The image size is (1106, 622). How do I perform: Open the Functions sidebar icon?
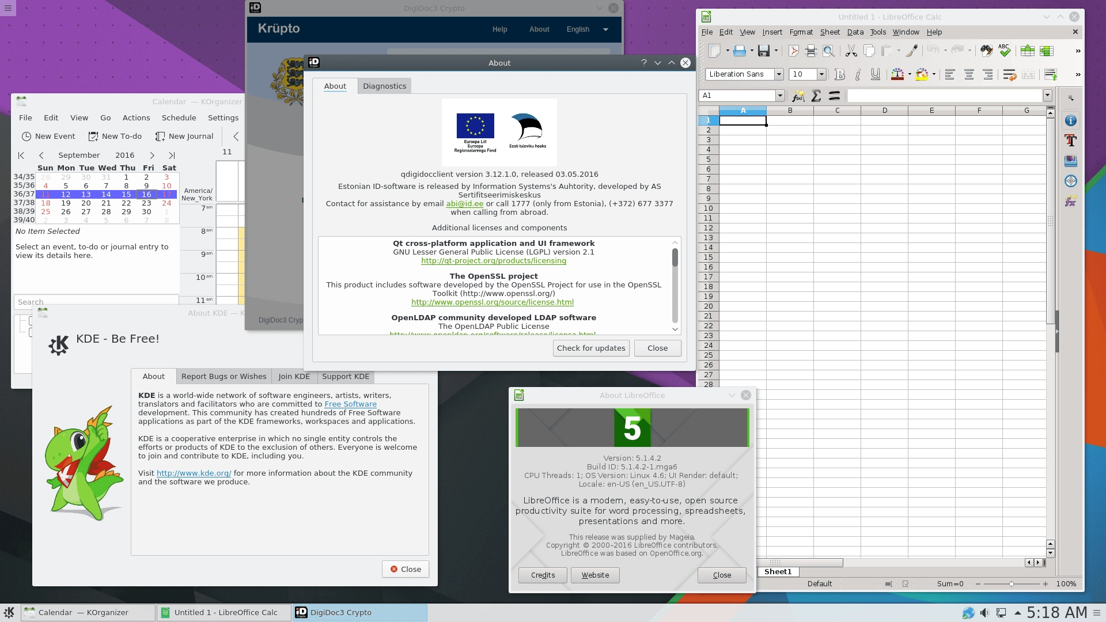click(x=1070, y=201)
